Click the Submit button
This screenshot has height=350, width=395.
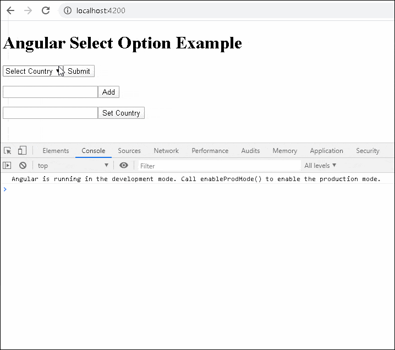(x=79, y=71)
